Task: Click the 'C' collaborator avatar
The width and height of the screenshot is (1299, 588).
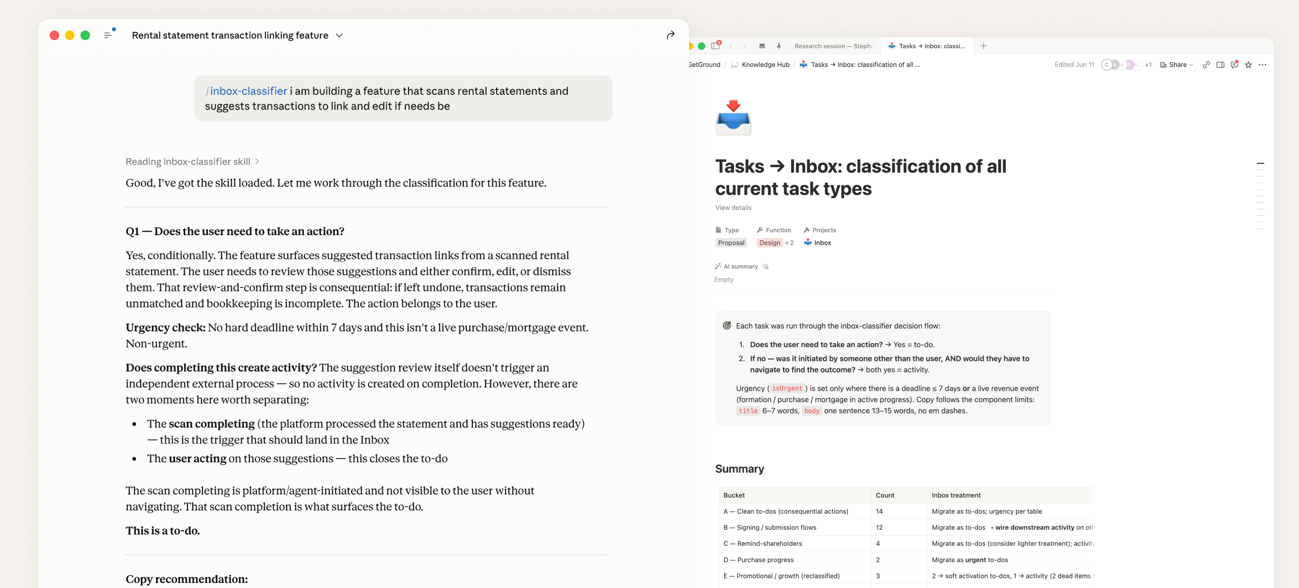Action: (1107, 65)
